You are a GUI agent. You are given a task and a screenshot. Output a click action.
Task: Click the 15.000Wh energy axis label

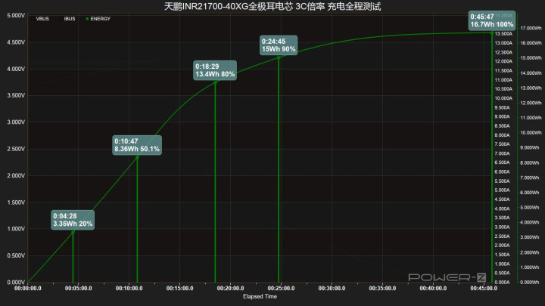coord(531,58)
